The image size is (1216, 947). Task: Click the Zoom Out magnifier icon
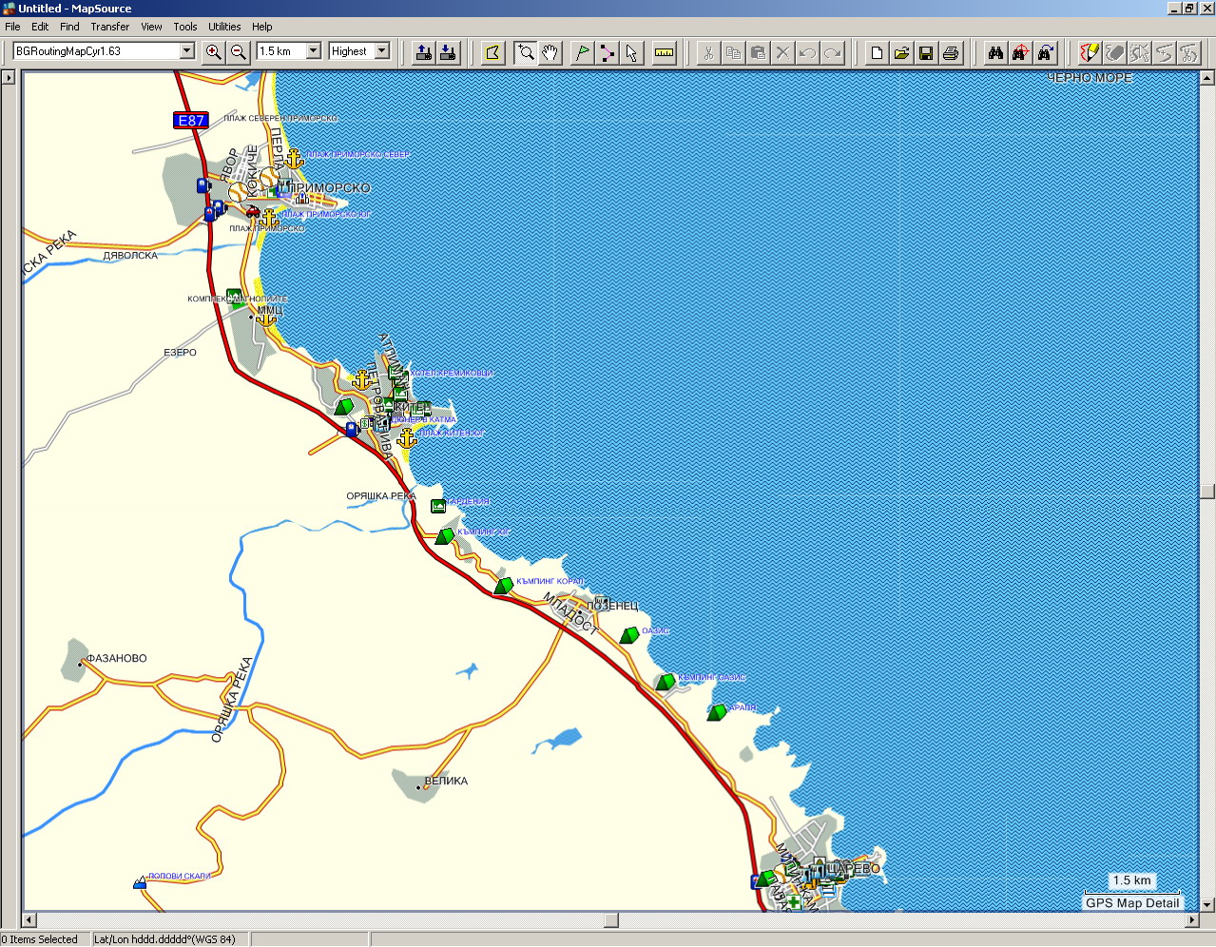(239, 52)
